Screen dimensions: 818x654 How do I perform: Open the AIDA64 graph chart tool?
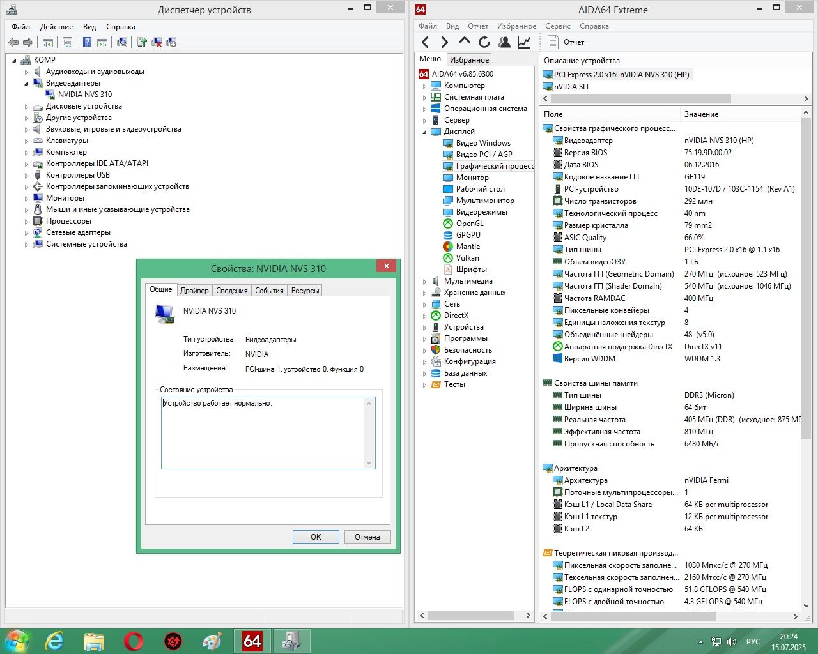[524, 42]
